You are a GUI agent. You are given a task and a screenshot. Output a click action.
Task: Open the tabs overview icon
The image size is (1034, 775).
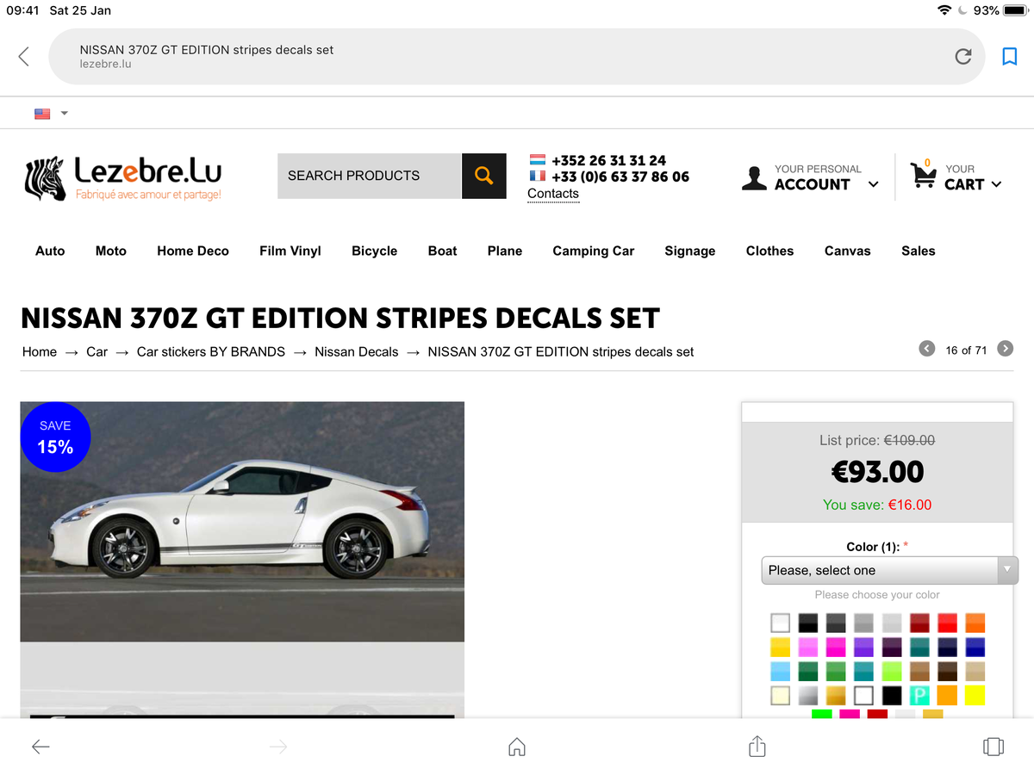(x=994, y=747)
